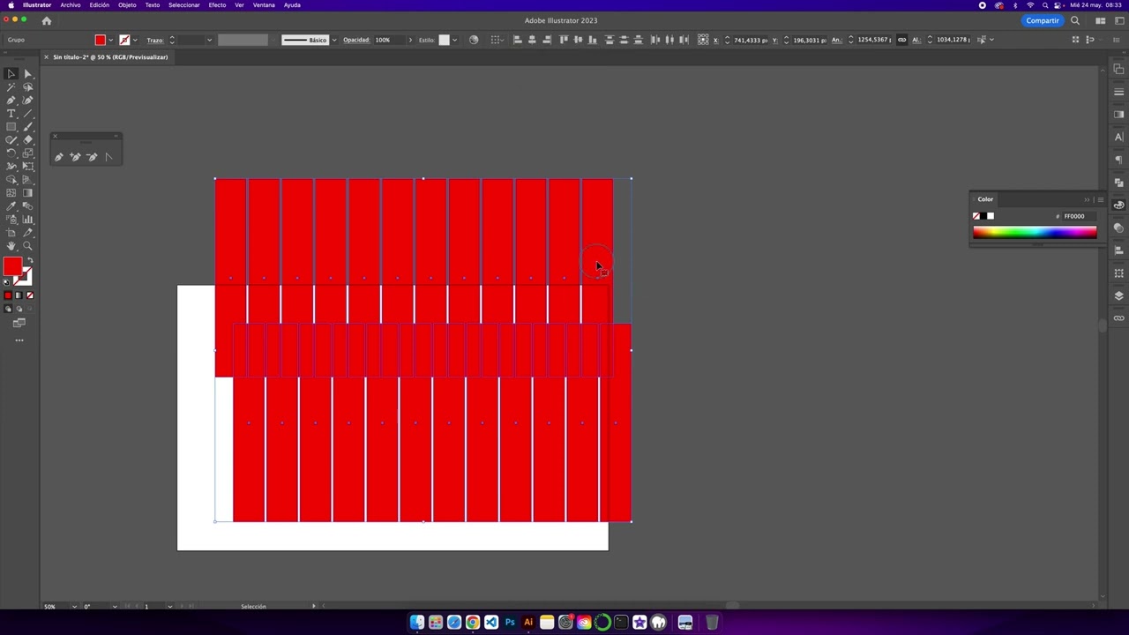Set paint mode to Gradient
This screenshot has width=1129, height=635.
tap(19, 295)
